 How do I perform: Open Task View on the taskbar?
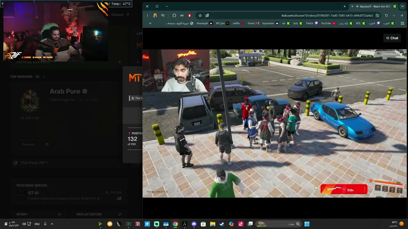(250, 224)
